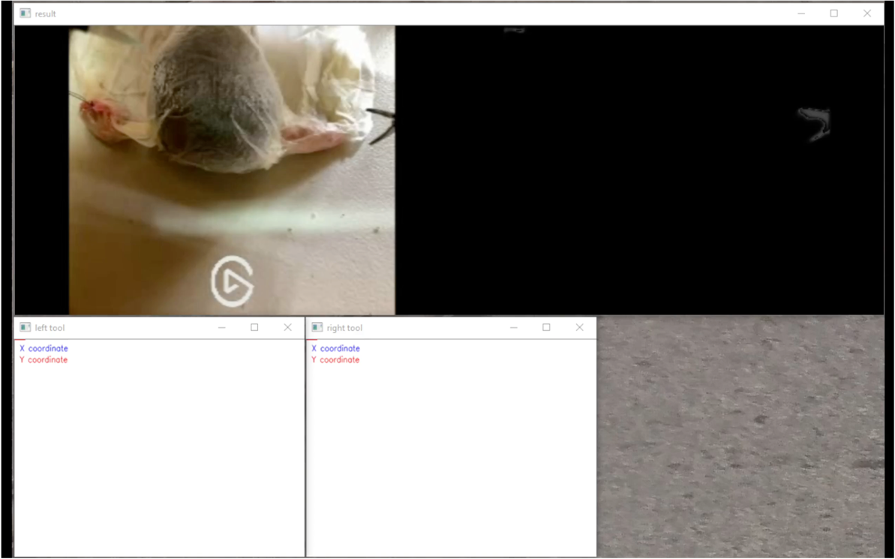Click the X coordinate label in right tool

(x=335, y=348)
